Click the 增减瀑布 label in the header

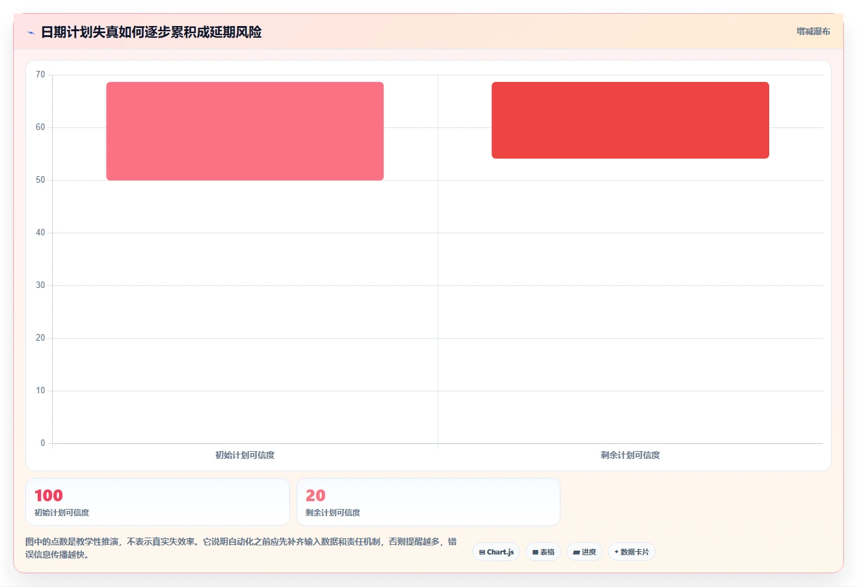click(x=813, y=31)
